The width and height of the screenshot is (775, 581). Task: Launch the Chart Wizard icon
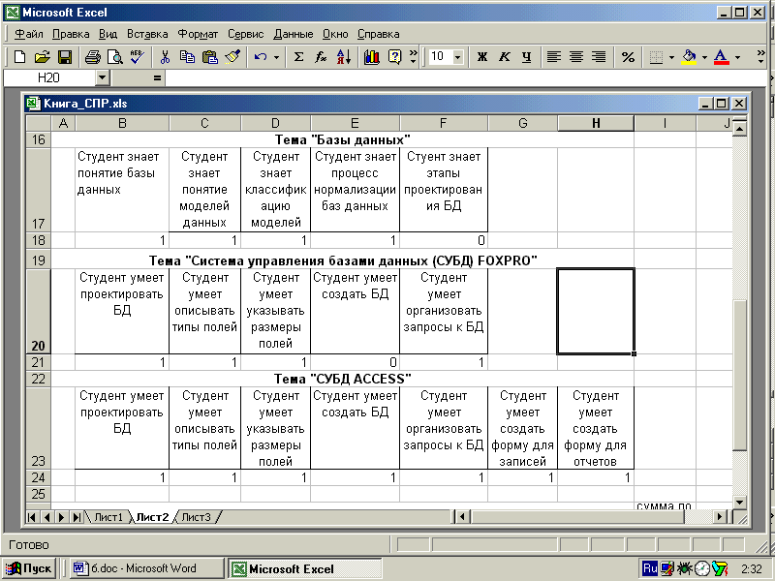[372, 57]
